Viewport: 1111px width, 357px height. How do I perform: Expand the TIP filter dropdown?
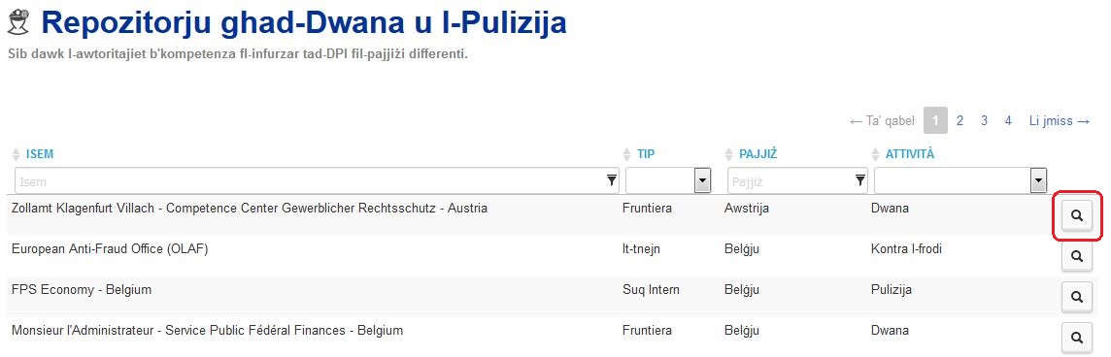702,180
